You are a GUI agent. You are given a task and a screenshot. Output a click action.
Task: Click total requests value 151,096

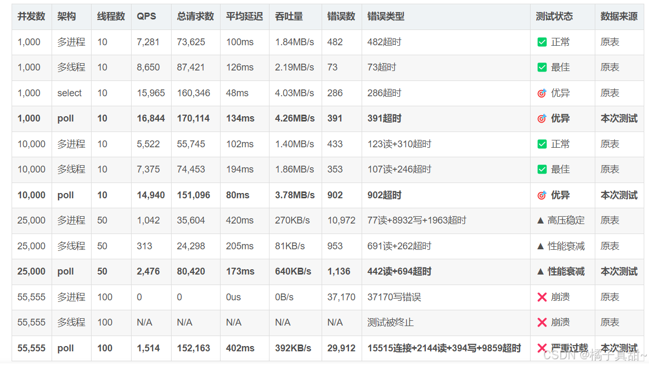(194, 195)
